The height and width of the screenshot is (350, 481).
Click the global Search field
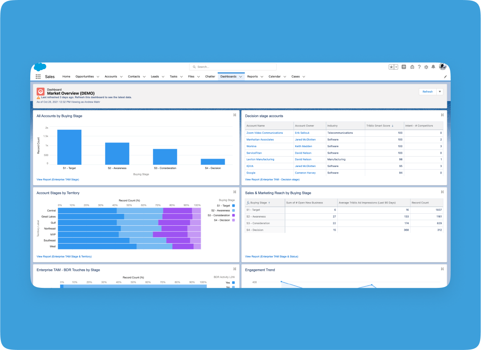233,67
